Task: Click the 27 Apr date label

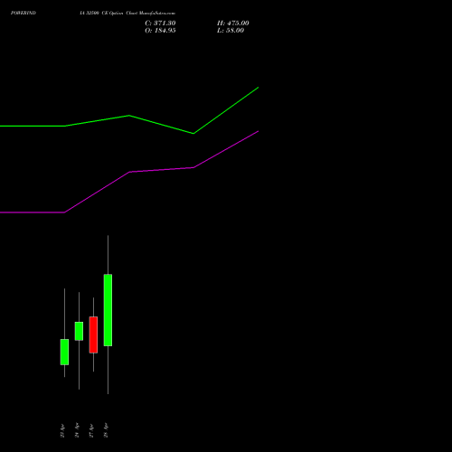Action: pyautogui.click(x=91, y=430)
